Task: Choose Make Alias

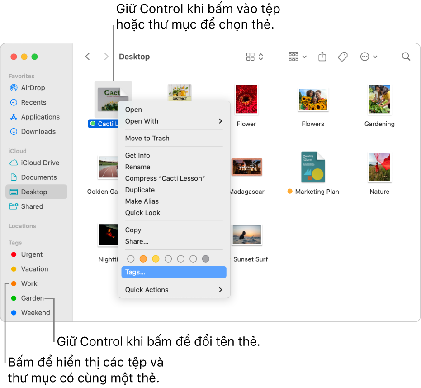Action: click(174, 201)
